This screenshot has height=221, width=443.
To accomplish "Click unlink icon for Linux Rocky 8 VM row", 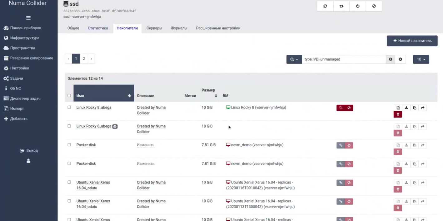I will (341, 108).
